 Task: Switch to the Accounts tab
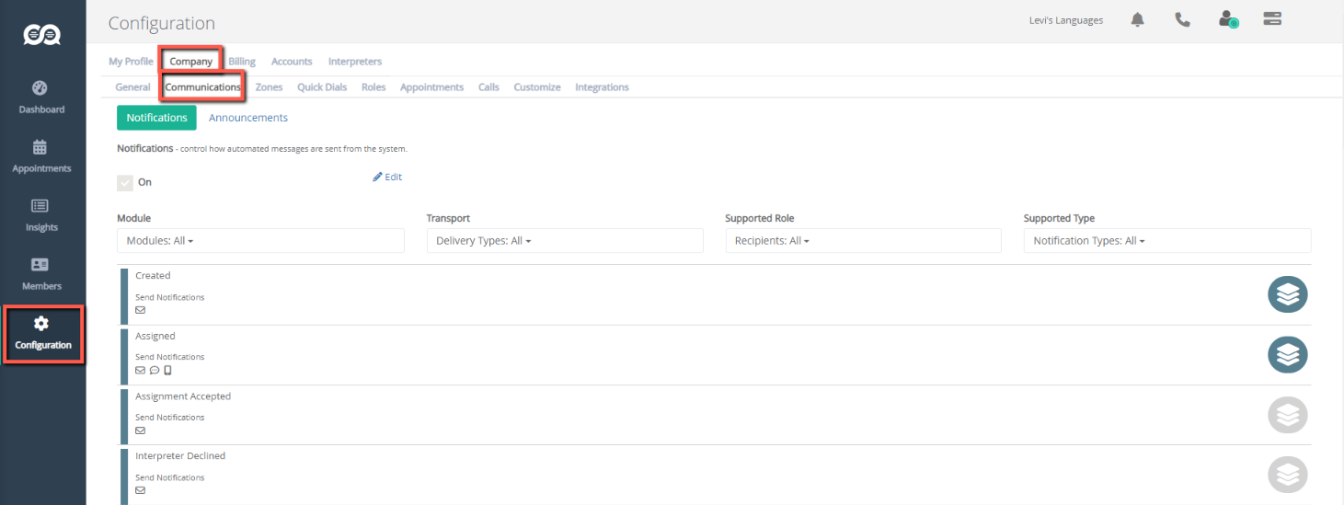(x=292, y=62)
